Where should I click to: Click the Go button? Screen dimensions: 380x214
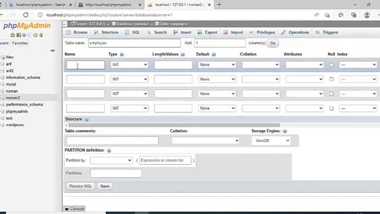(273, 43)
